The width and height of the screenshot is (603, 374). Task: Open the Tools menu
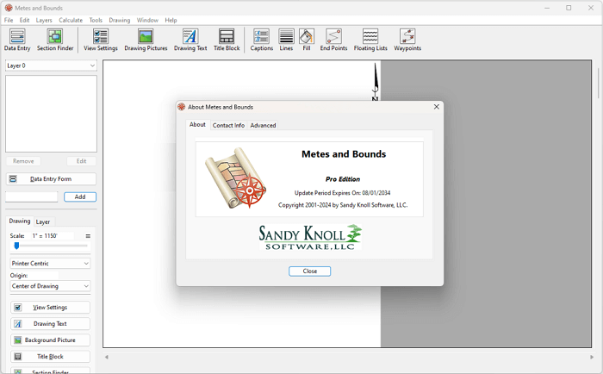click(x=96, y=20)
